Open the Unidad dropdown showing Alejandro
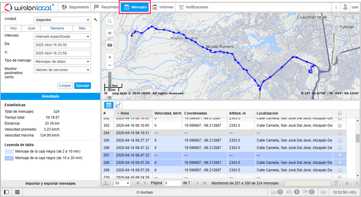361x197 pixels. (62, 20)
